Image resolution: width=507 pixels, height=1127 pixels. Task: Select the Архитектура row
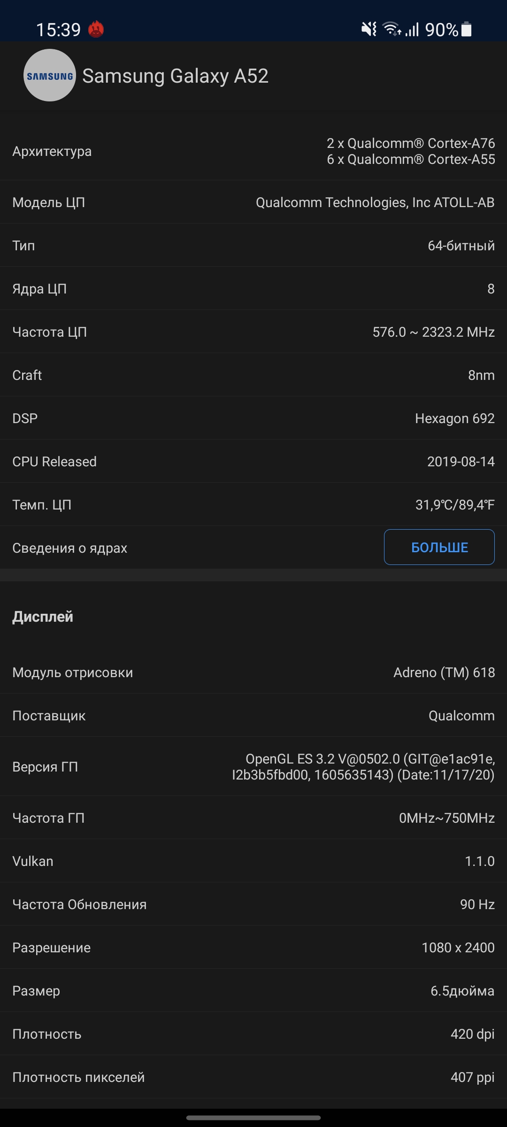[x=253, y=151]
